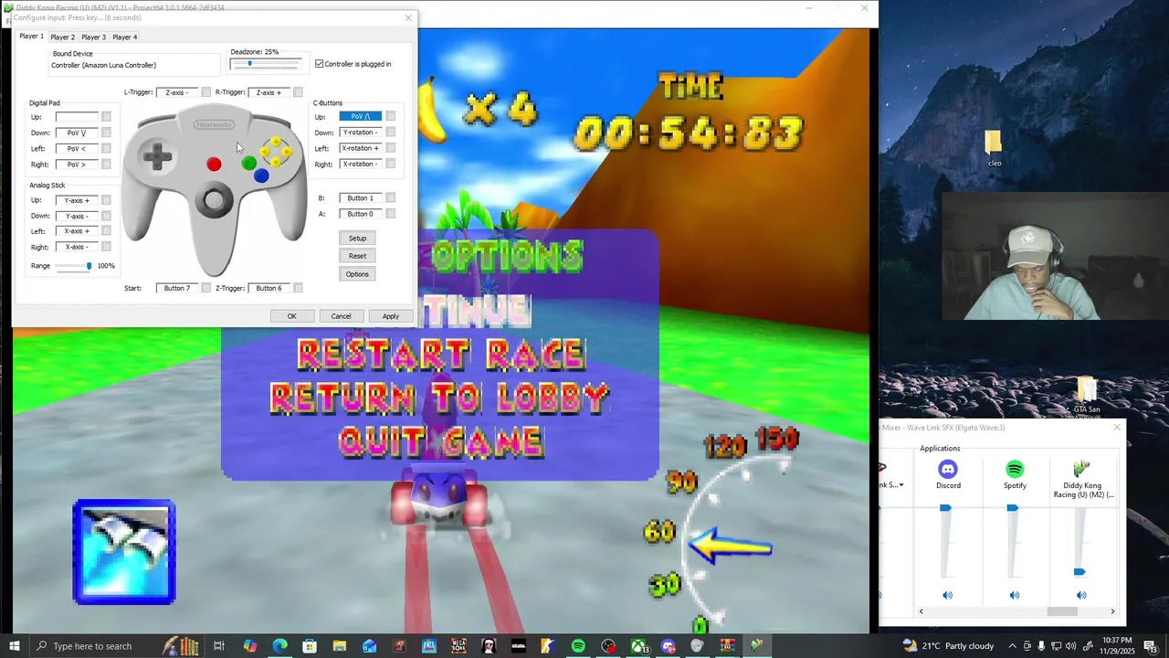The height and width of the screenshot is (658, 1169).
Task: Switch to the Player 3 tab
Action: click(93, 37)
